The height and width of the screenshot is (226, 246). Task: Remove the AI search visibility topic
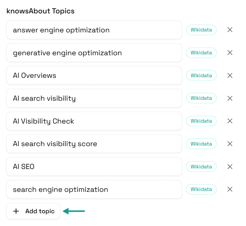pos(230,98)
